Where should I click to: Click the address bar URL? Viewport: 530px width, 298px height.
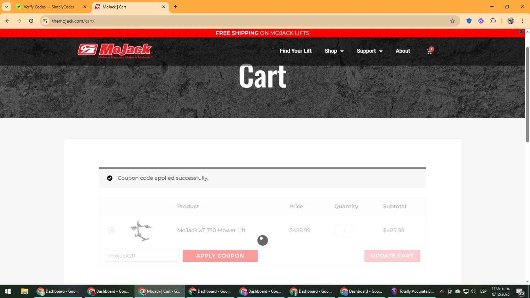[x=73, y=21]
